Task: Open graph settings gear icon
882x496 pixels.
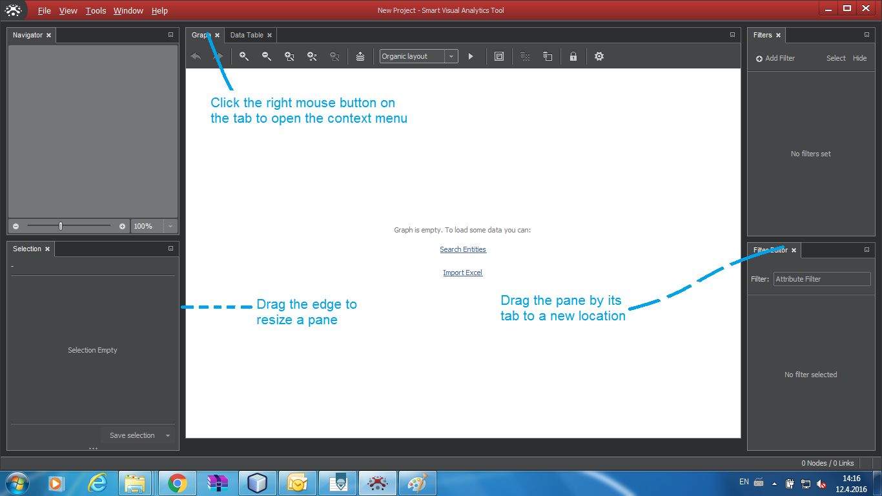Action: click(599, 56)
